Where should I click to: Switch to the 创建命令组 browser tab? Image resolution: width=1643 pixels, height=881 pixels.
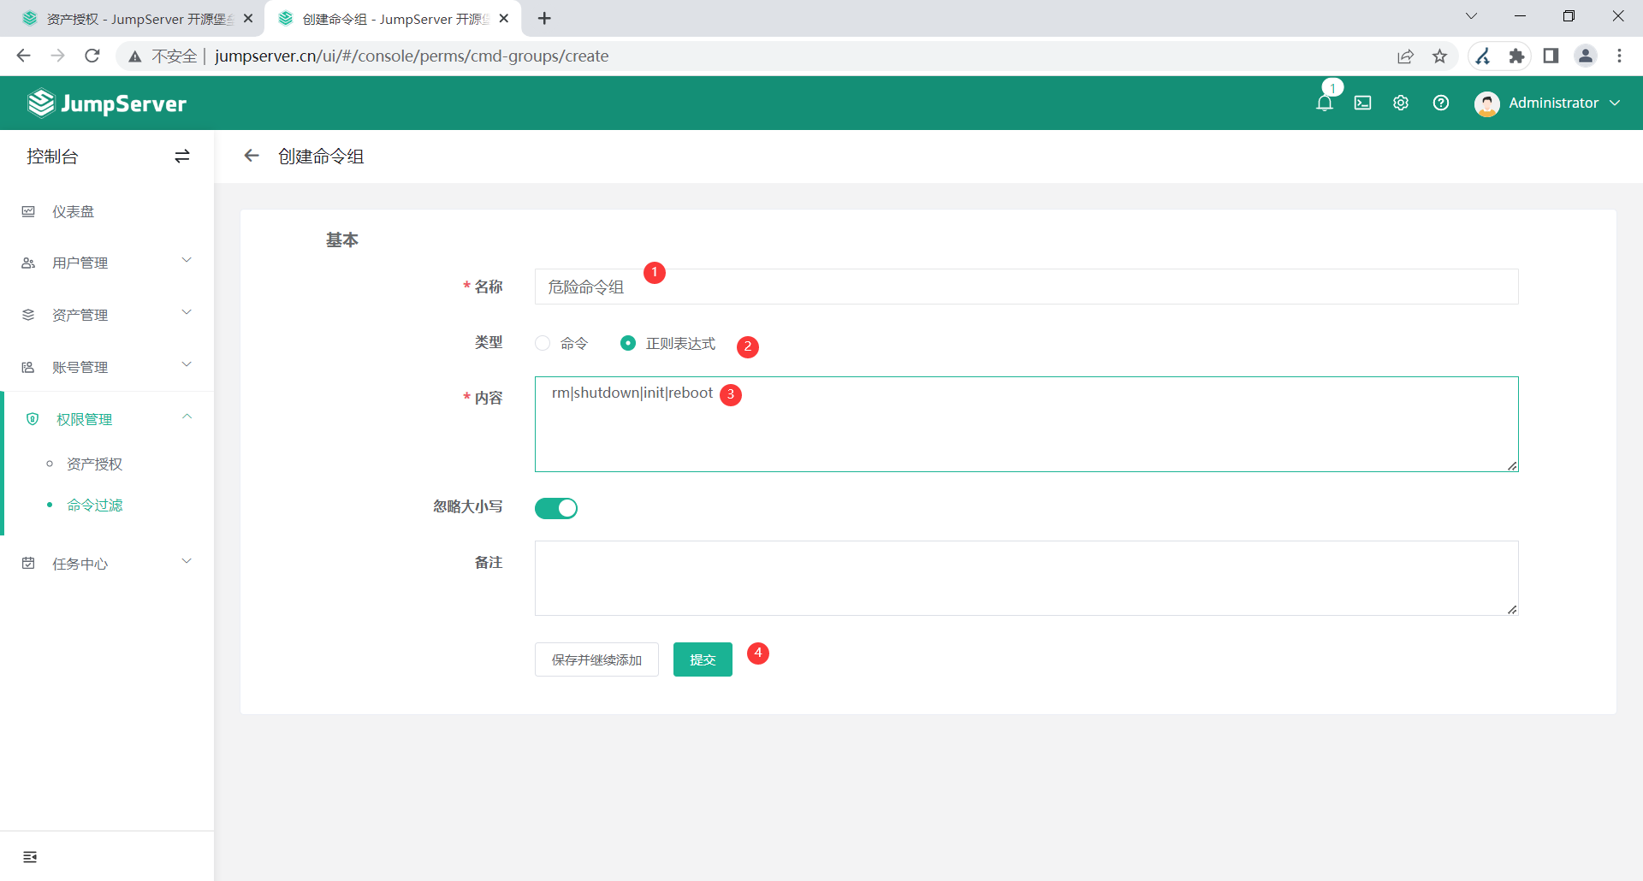click(394, 19)
